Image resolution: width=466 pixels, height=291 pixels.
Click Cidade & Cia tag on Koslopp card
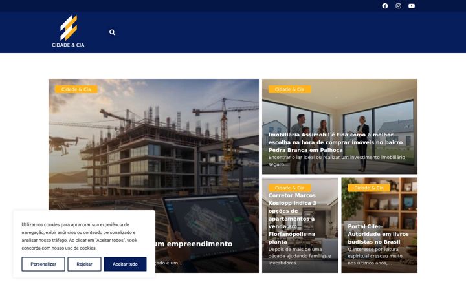tap(289, 188)
